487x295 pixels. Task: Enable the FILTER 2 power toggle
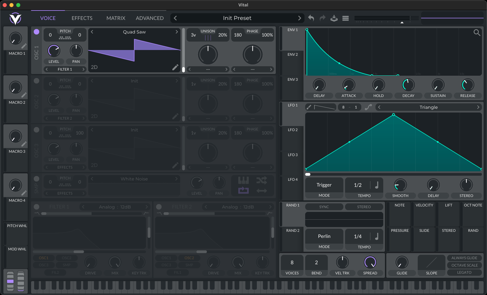[159, 207]
